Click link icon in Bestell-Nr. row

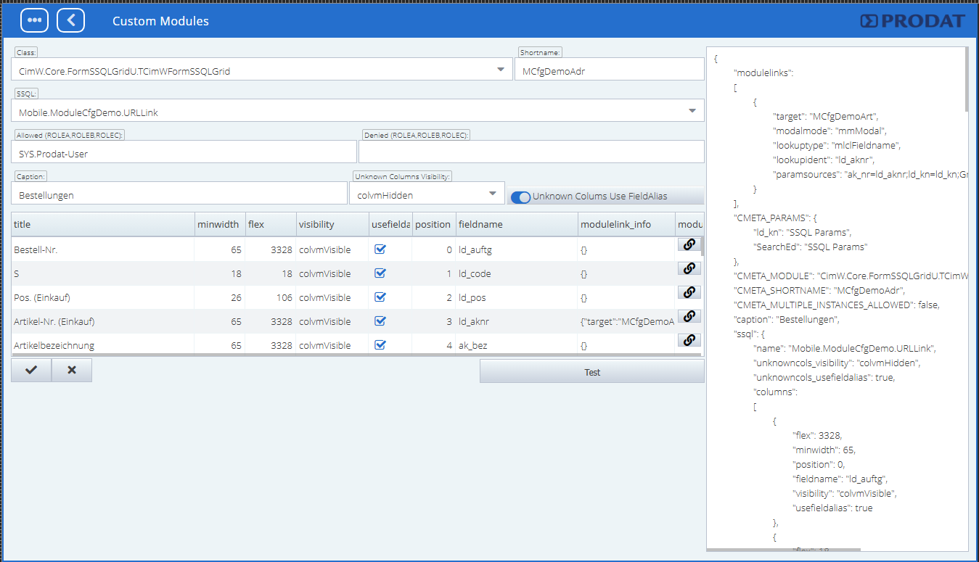click(x=689, y=244)
